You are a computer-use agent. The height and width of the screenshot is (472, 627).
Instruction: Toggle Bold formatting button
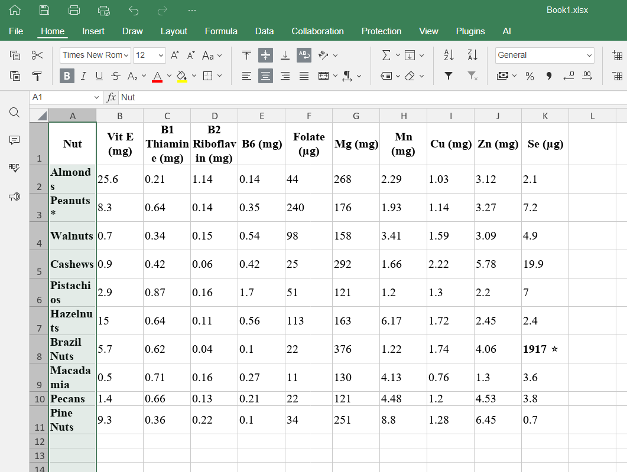[x=67, y=76]
